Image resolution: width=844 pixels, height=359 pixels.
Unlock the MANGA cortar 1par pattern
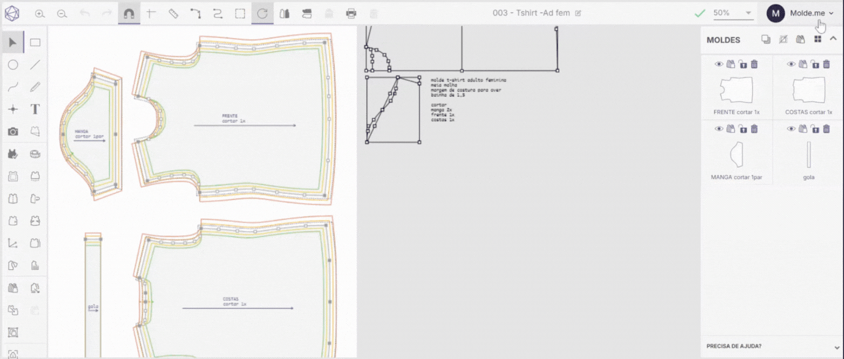coord(742,129)
